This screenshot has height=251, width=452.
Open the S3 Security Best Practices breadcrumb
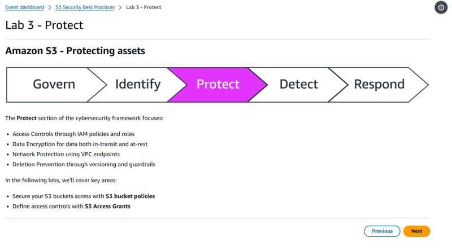point(85,7)
